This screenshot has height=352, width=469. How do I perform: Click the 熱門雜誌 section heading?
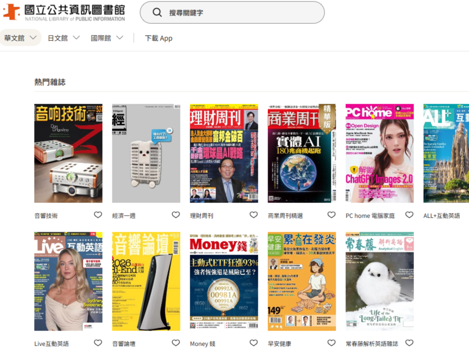50,82
